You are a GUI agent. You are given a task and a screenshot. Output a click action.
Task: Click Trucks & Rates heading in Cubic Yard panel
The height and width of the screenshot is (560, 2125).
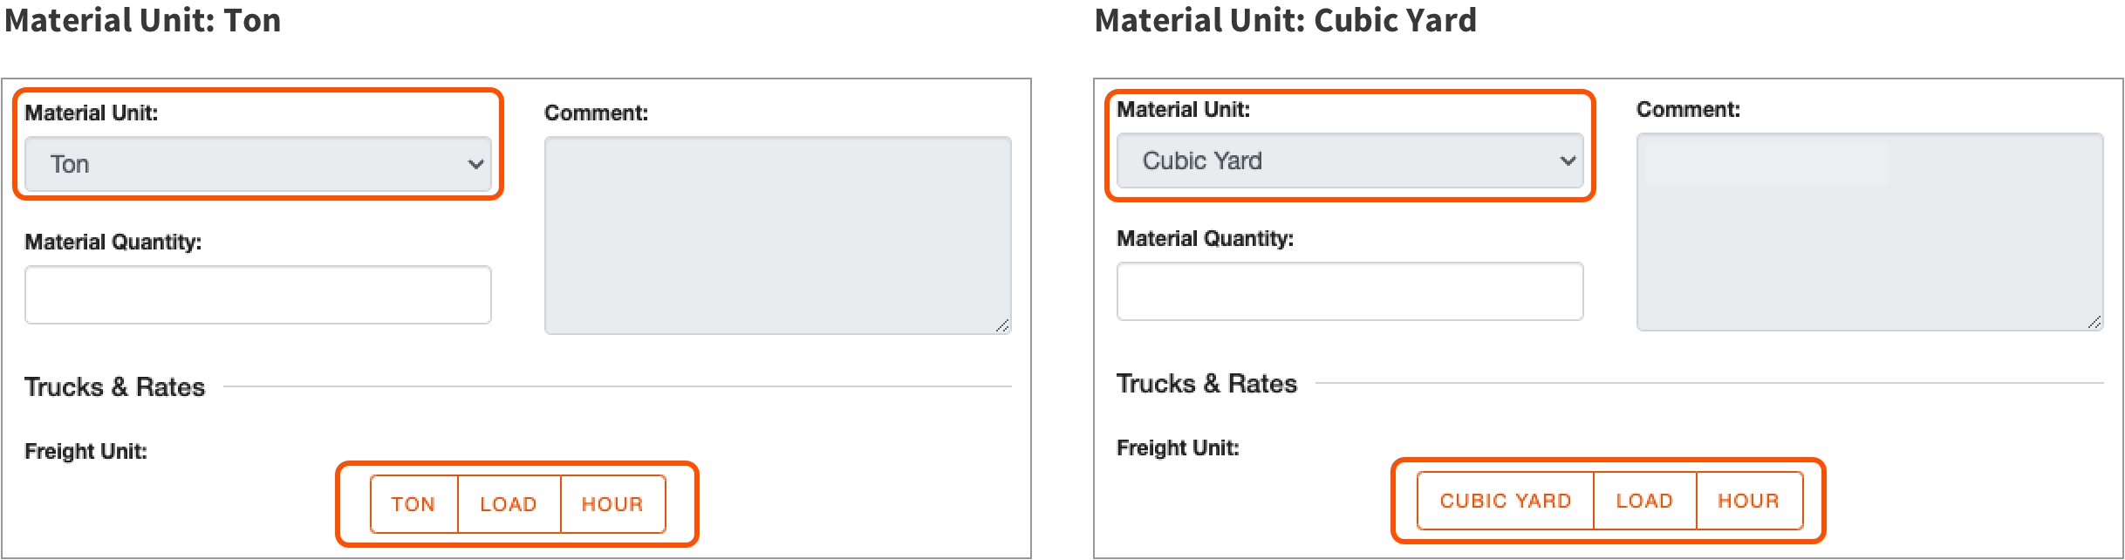(x=1206, y=383)
